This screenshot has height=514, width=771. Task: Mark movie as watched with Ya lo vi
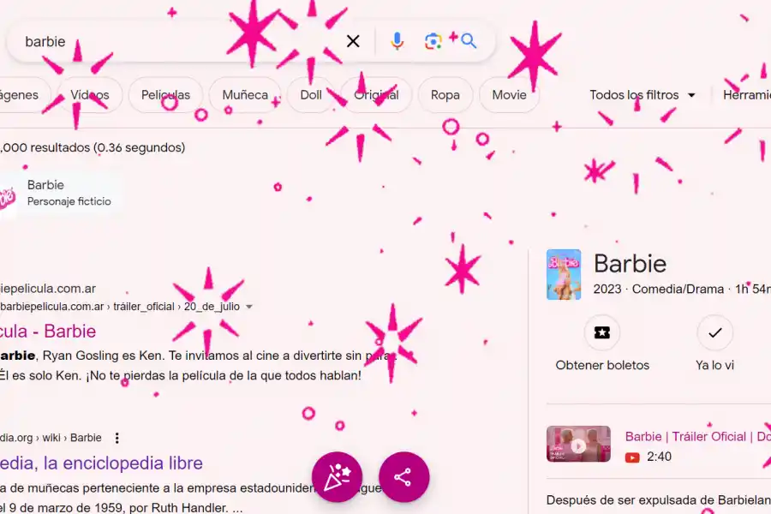[714, 333]
